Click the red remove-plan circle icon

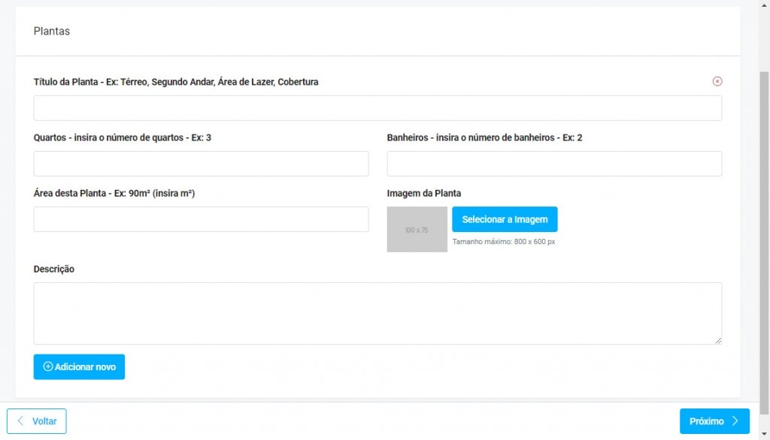[x=717, y=81]
